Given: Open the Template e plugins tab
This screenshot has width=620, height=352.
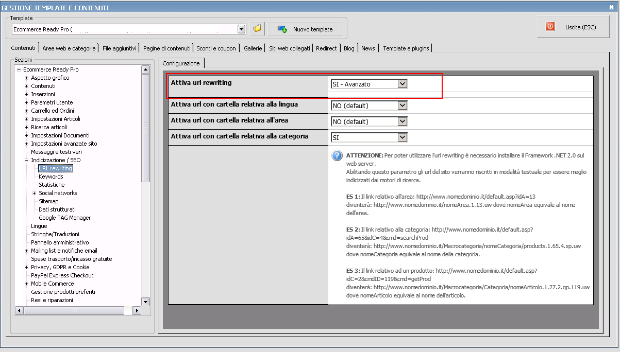Looking at the screenshot, I should tap(406, 48).
